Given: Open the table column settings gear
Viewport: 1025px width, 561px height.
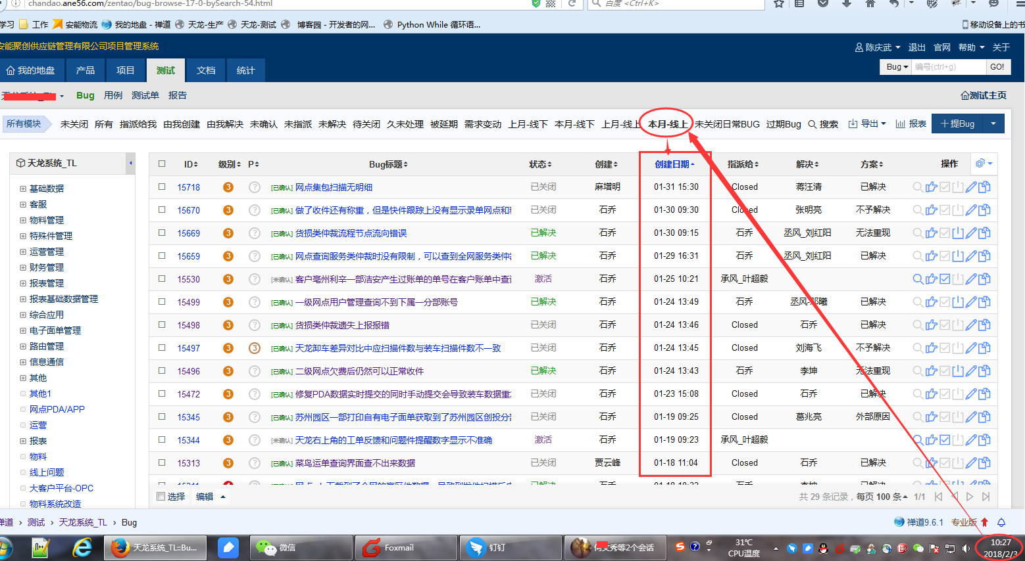Looking at the screenshot, I should click(980, 164).
